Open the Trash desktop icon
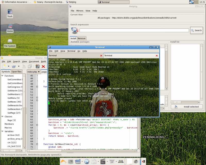 tap(10, 12)
